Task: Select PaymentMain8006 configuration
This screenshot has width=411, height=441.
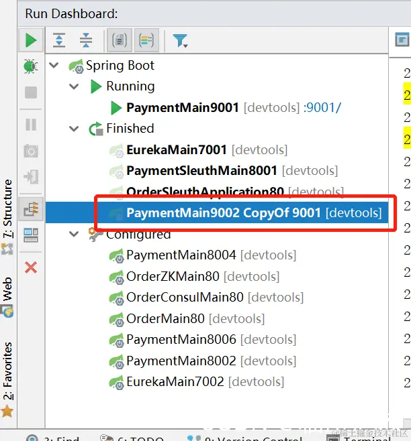Action: click(181, 340)
